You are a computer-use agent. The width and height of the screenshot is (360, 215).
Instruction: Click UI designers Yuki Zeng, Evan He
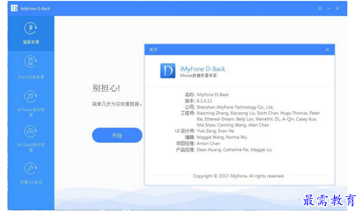click(x=215, y=131)
